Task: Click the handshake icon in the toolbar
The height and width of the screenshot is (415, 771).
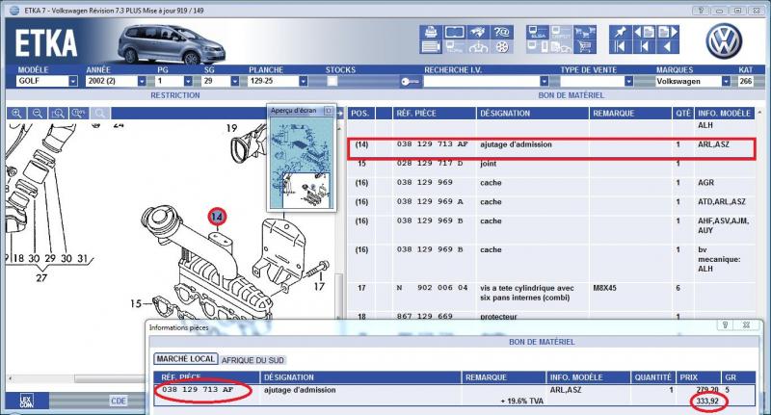Action: (x=477, y=33)
